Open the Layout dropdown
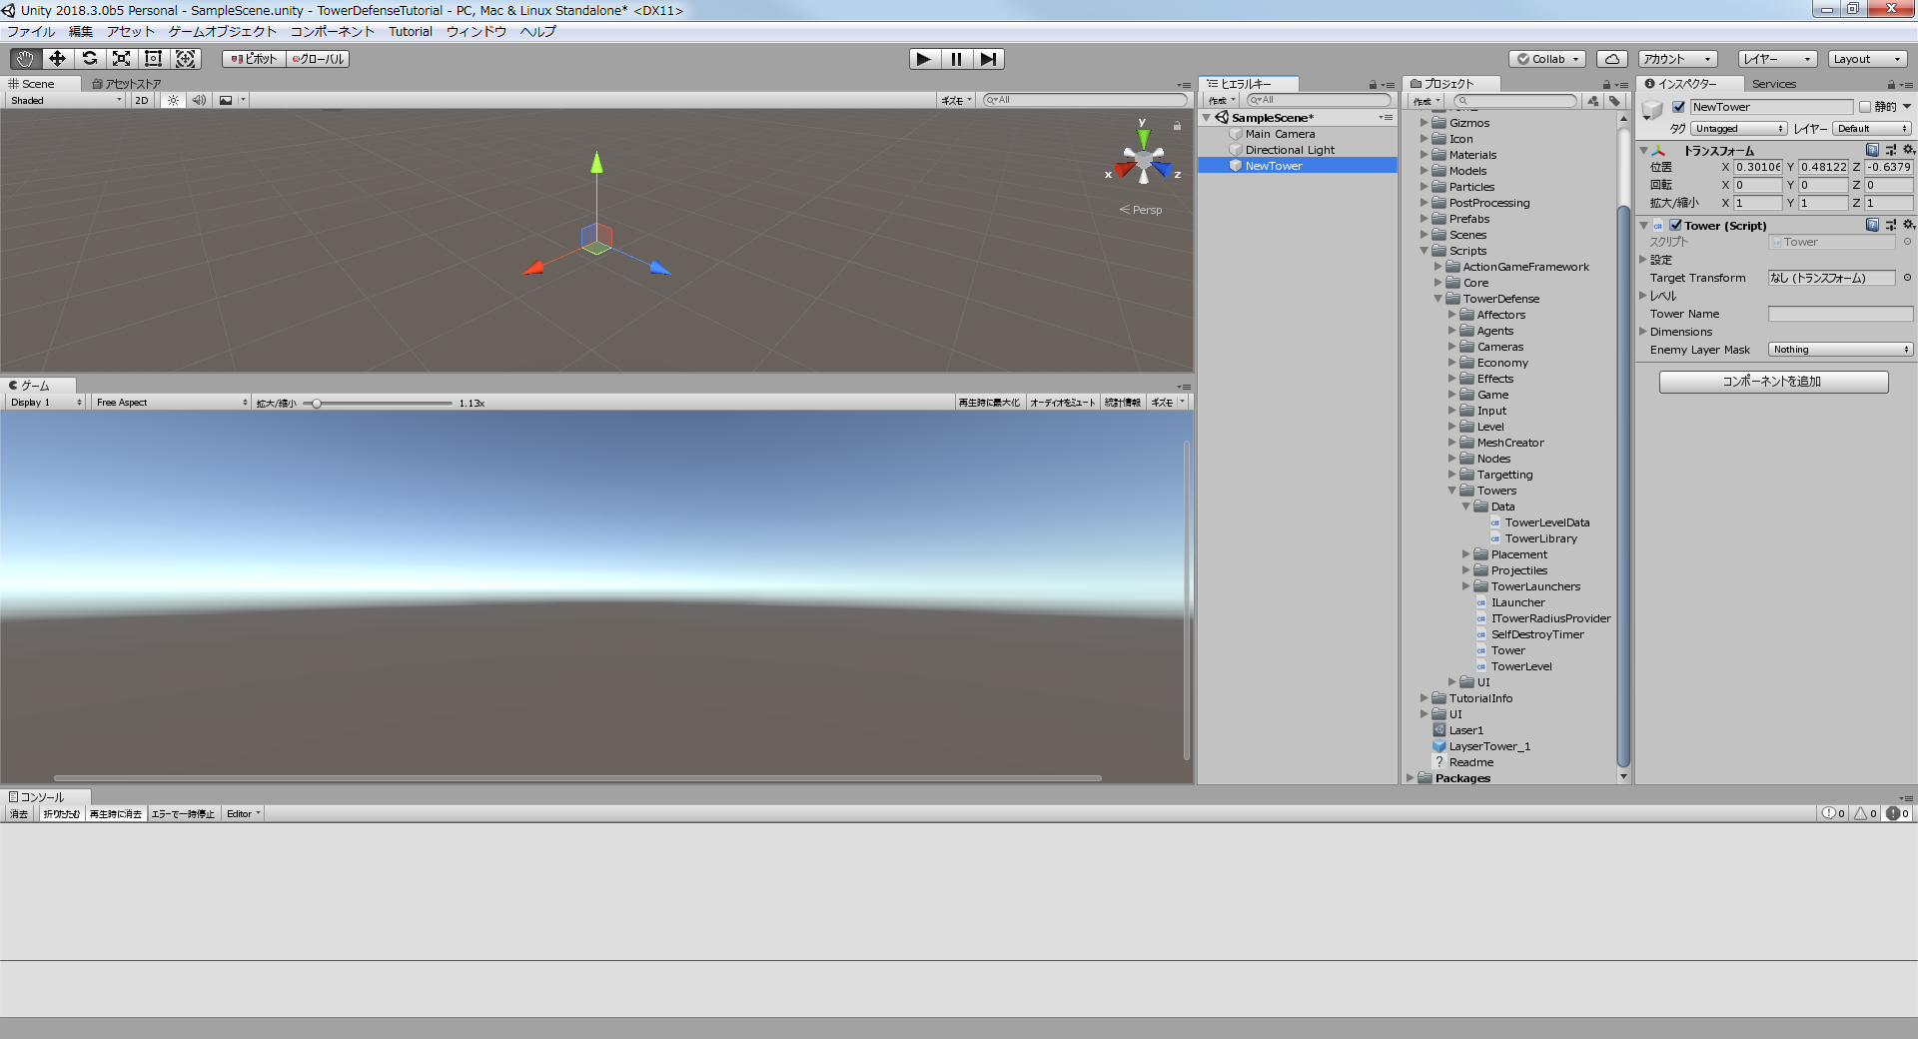Image resolution: width=1918 pixels, height=1039 pixels. coord(1867,59)
